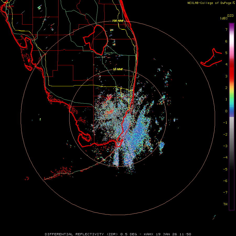Click the scale value 3
This screenshot has width=236, height=236.
coord(226,76)
